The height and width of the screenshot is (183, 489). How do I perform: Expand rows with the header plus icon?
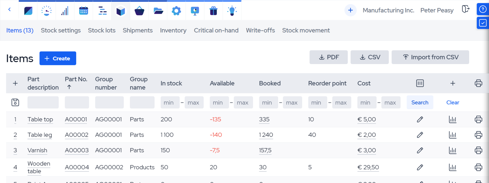[15, 83]
